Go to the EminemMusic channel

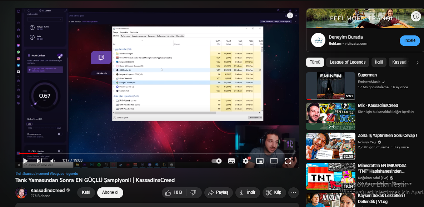click(369, 82)
